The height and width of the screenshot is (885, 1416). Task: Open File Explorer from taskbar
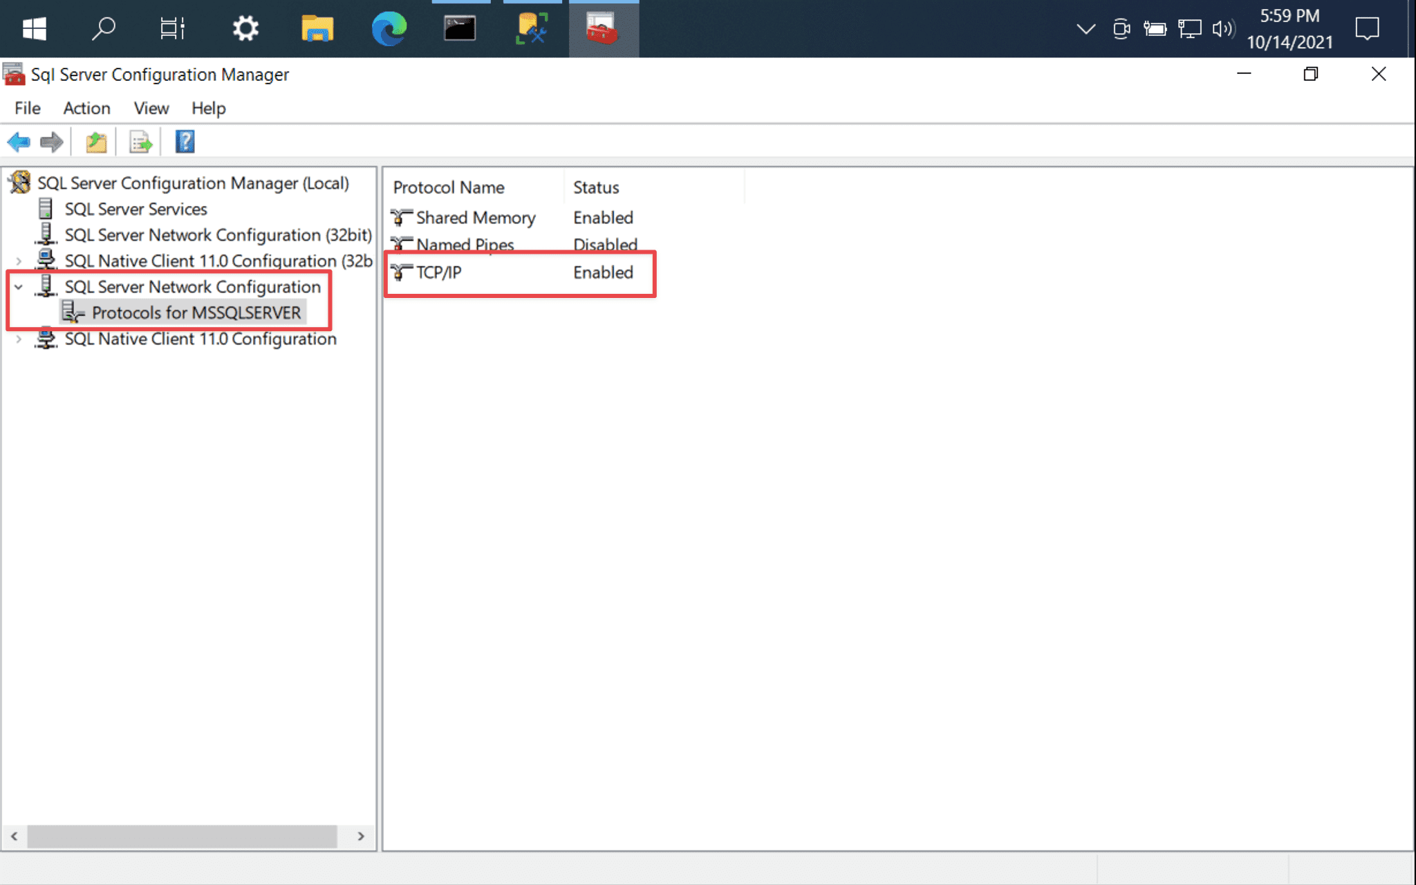[317, 29]
